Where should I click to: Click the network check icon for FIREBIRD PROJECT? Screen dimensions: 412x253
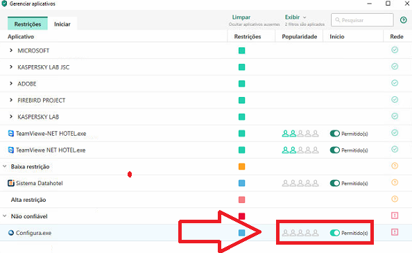395,100
